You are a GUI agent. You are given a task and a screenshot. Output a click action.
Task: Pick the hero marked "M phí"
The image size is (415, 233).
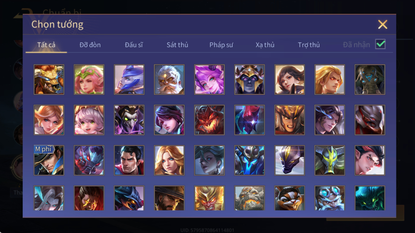pos(49,160)
